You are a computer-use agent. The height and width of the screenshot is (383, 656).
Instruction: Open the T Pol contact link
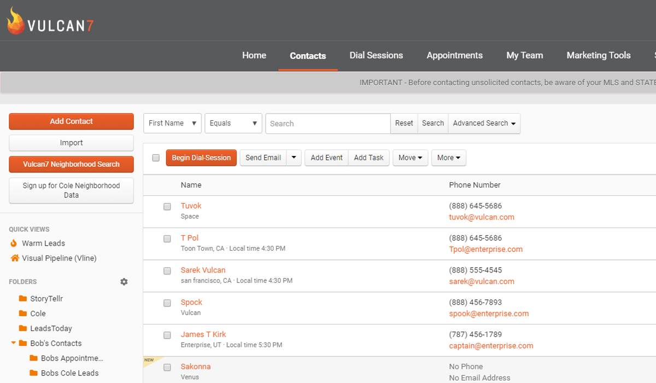[x=190, y=238]
